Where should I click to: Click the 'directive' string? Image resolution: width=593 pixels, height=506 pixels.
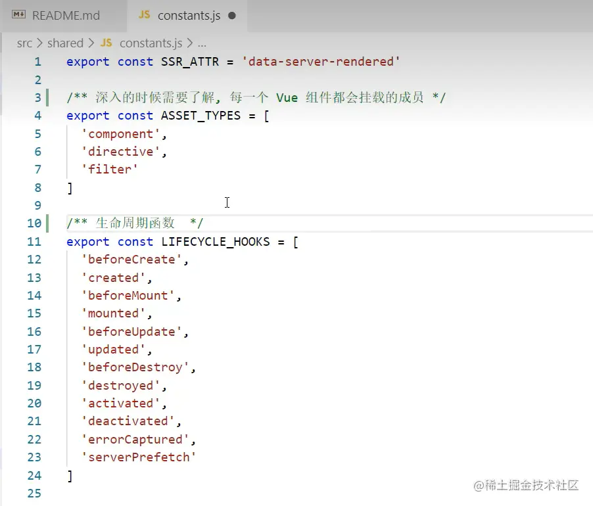pos(120,152)
